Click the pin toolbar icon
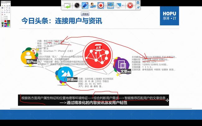202x126 pixels. click(x=138, y=7)
